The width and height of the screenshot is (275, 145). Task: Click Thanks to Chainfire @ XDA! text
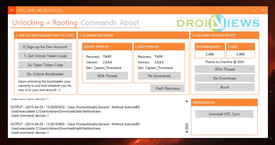[225, 62]
